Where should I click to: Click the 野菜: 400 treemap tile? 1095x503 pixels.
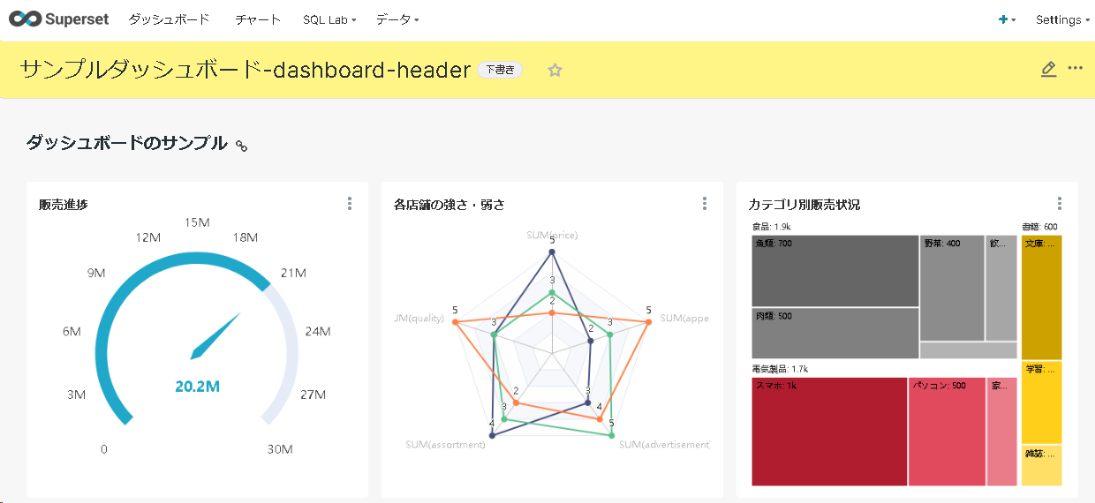click(x=952, y=288)
